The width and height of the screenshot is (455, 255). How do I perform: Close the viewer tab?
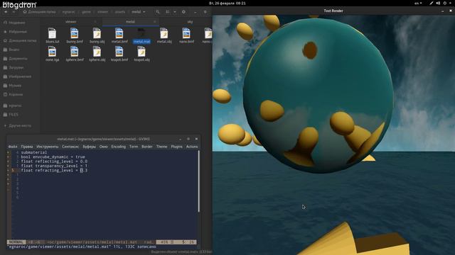(x=95, y=22)
